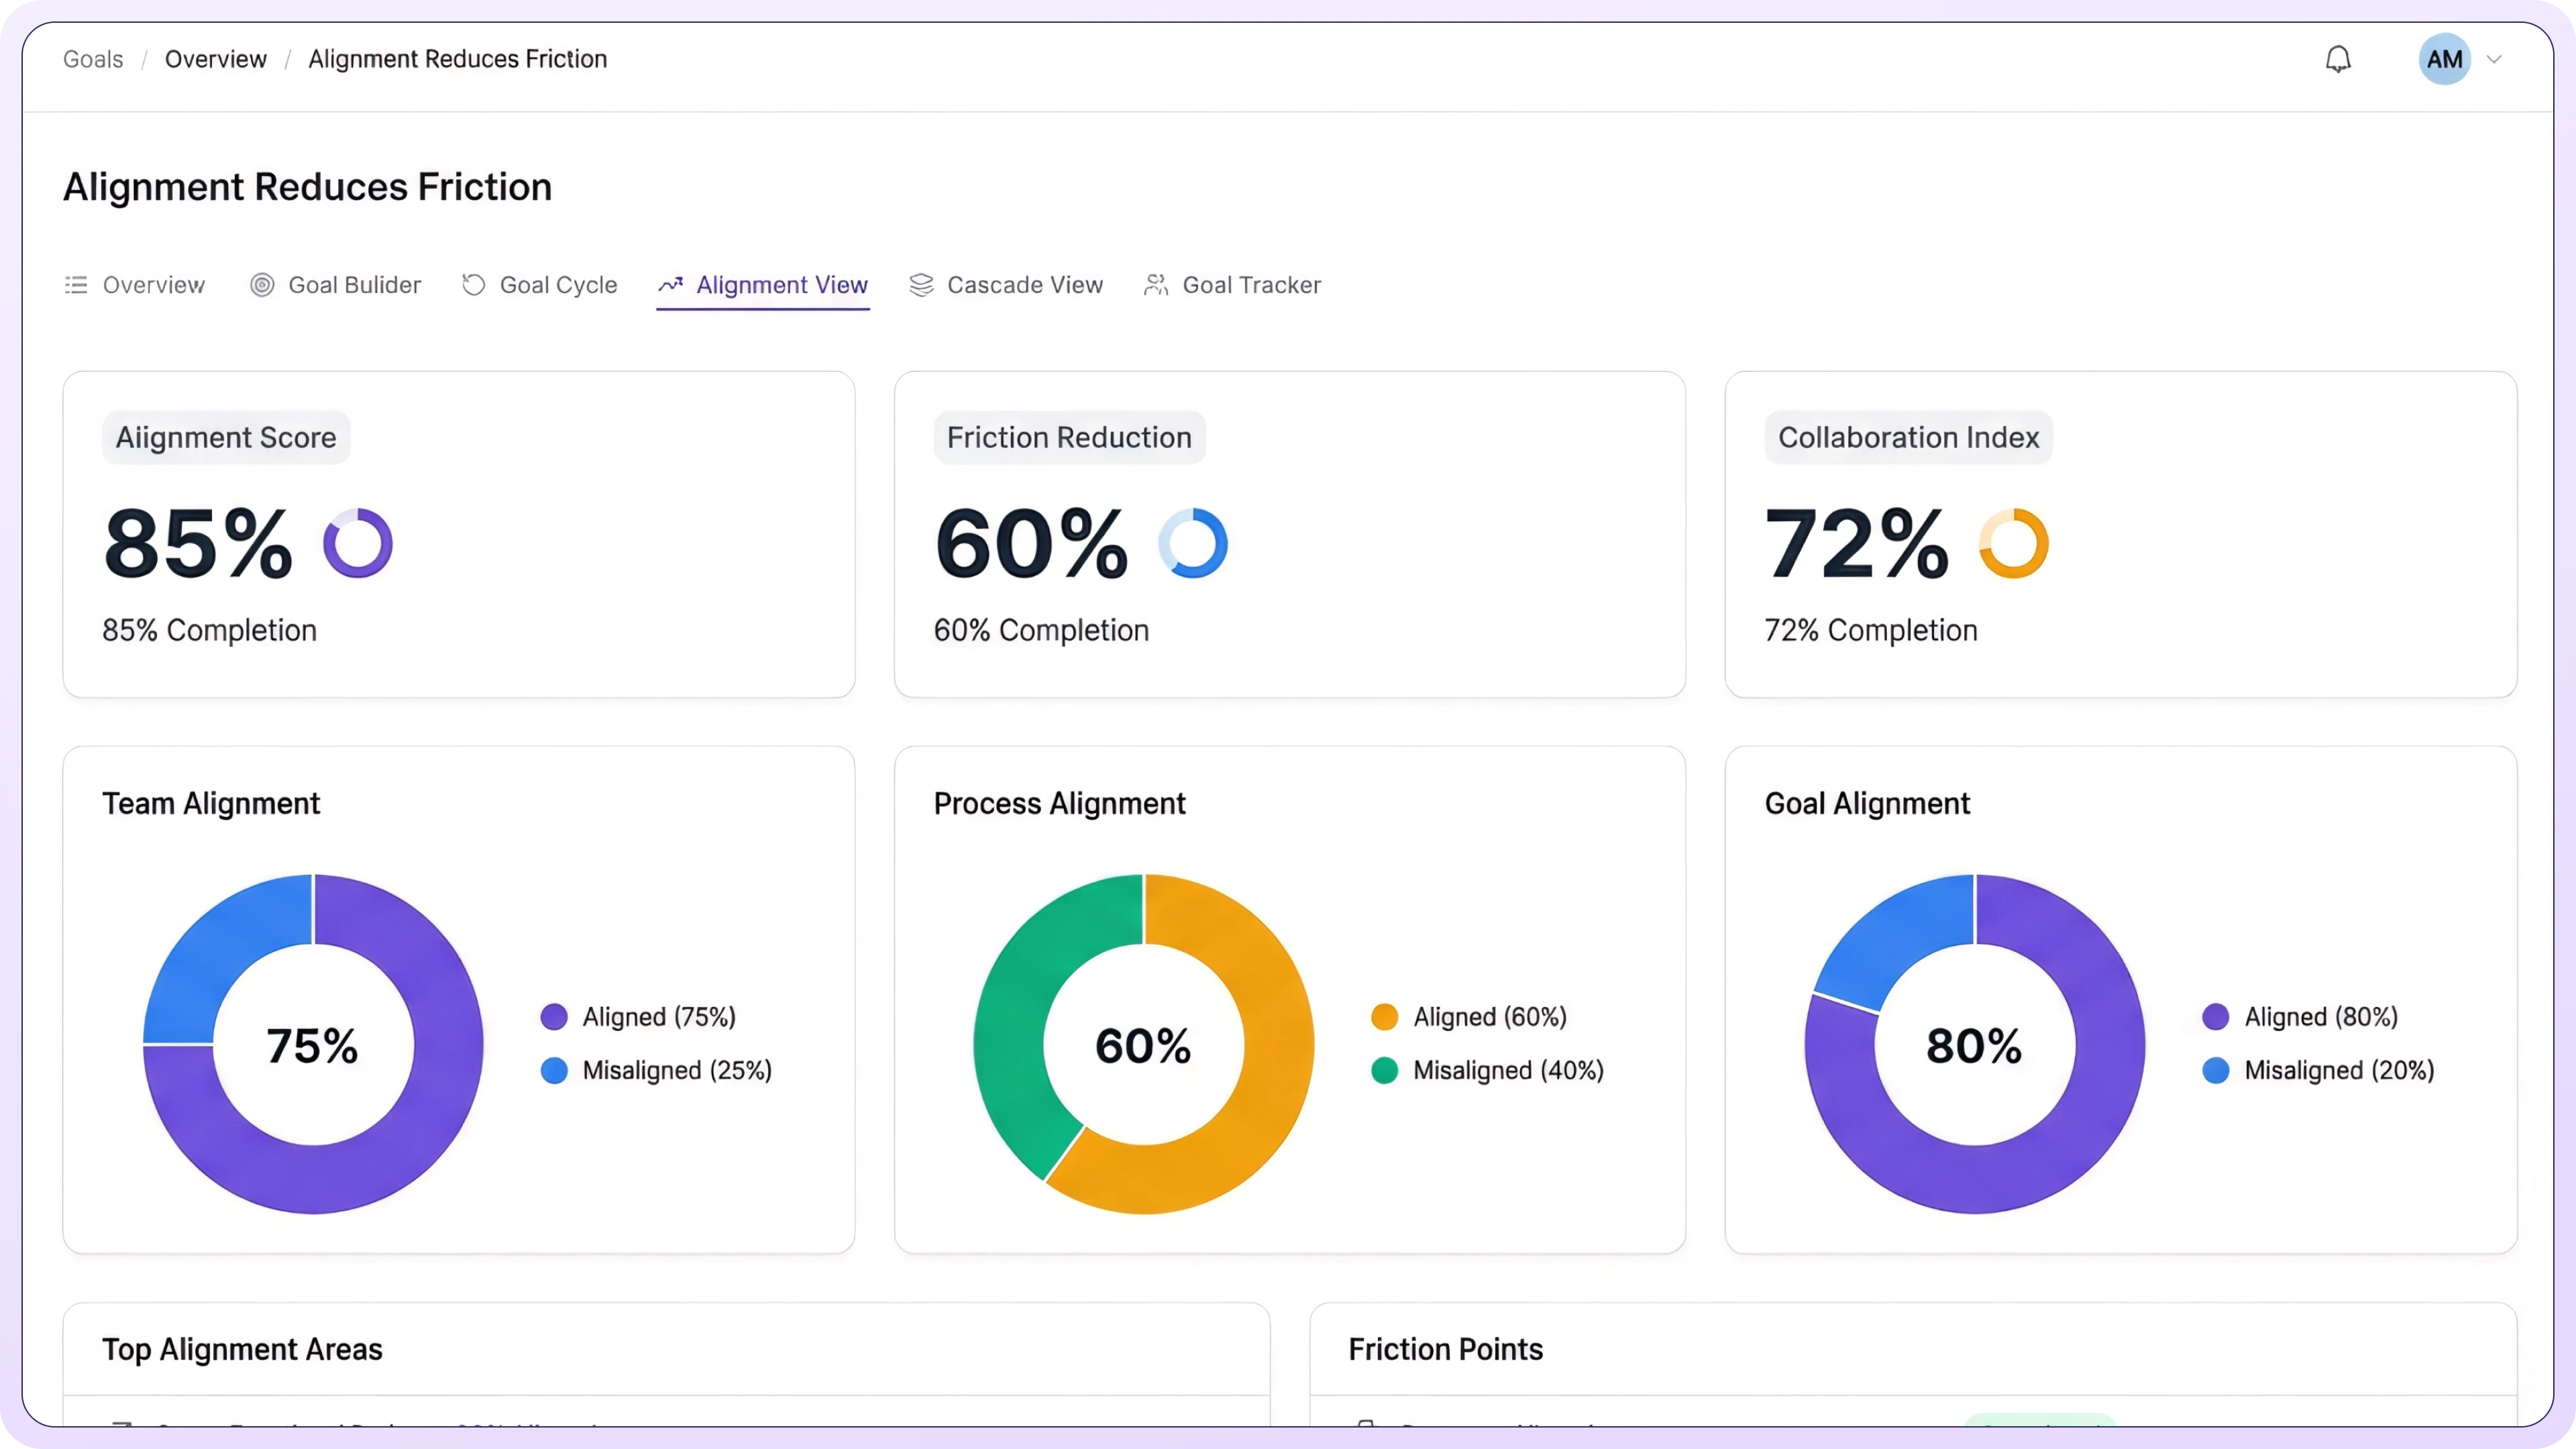
Task: Expand the account dropdown chevron
Action: (2494, 60)
